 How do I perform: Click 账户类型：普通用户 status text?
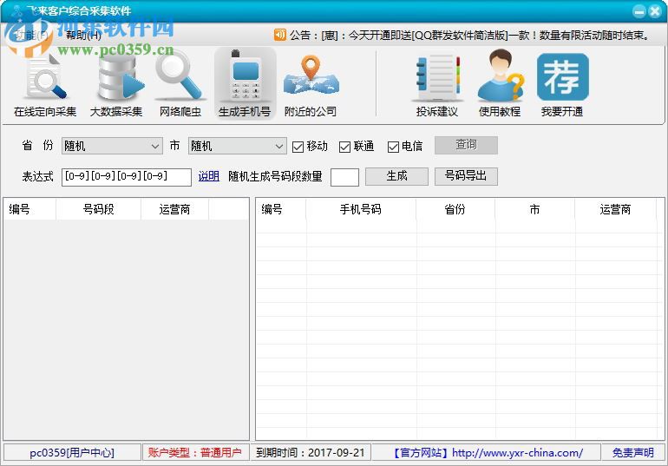tap(194, 452)
